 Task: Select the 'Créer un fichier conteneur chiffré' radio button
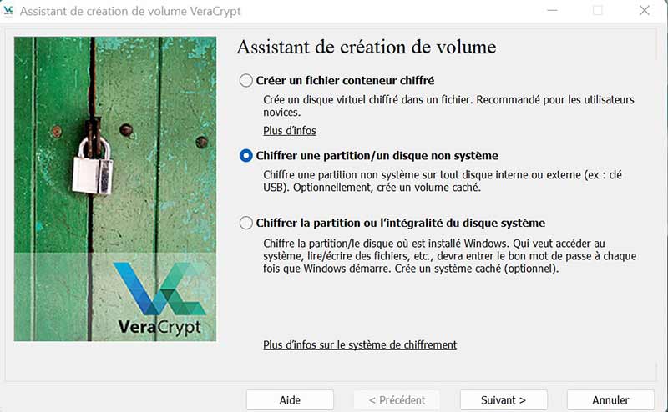coord(245,80)
